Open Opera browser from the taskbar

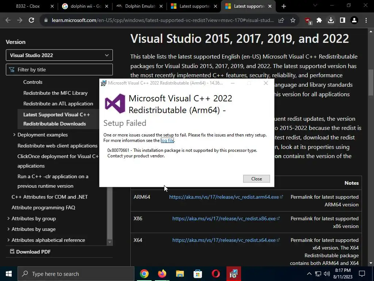click(x=215, y=274)
